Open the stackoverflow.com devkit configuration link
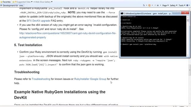This screenshot has width=191, height=107. point(68,35)
